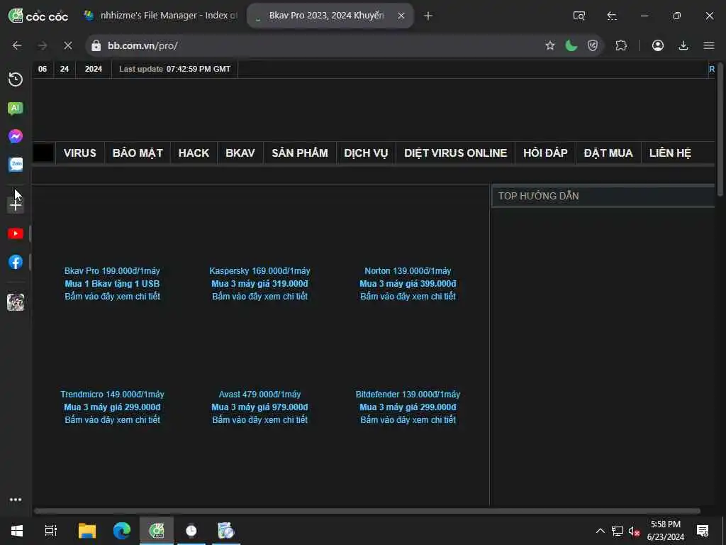This screenshot has width=726, height=545.
Task: Show hidden system tray icons
Action: point(600,531)
